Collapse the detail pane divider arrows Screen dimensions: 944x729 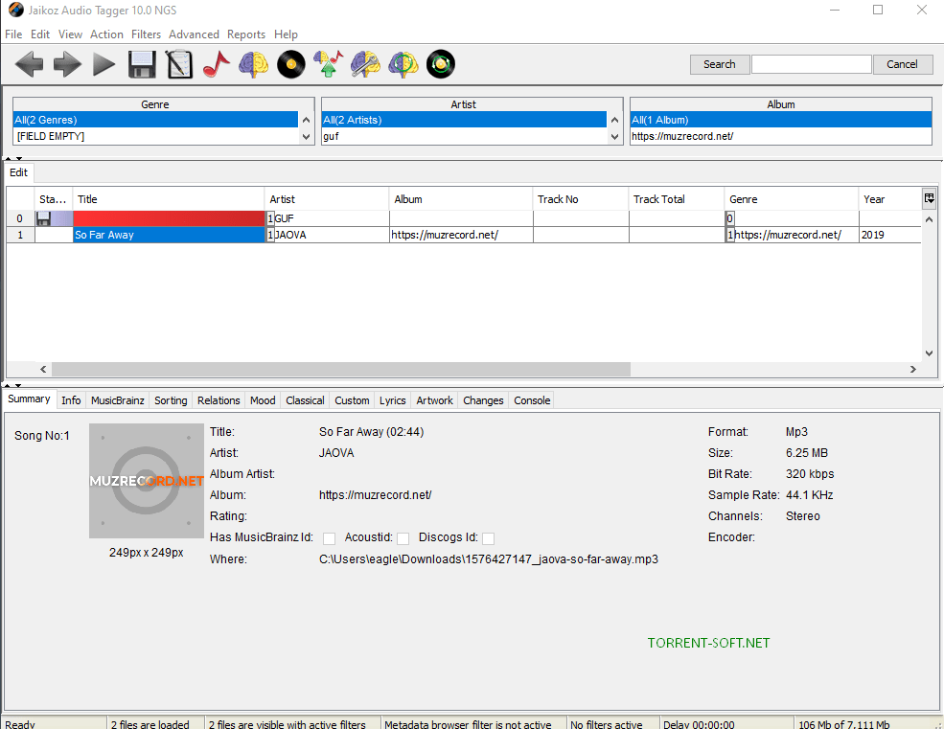(13, 385)
